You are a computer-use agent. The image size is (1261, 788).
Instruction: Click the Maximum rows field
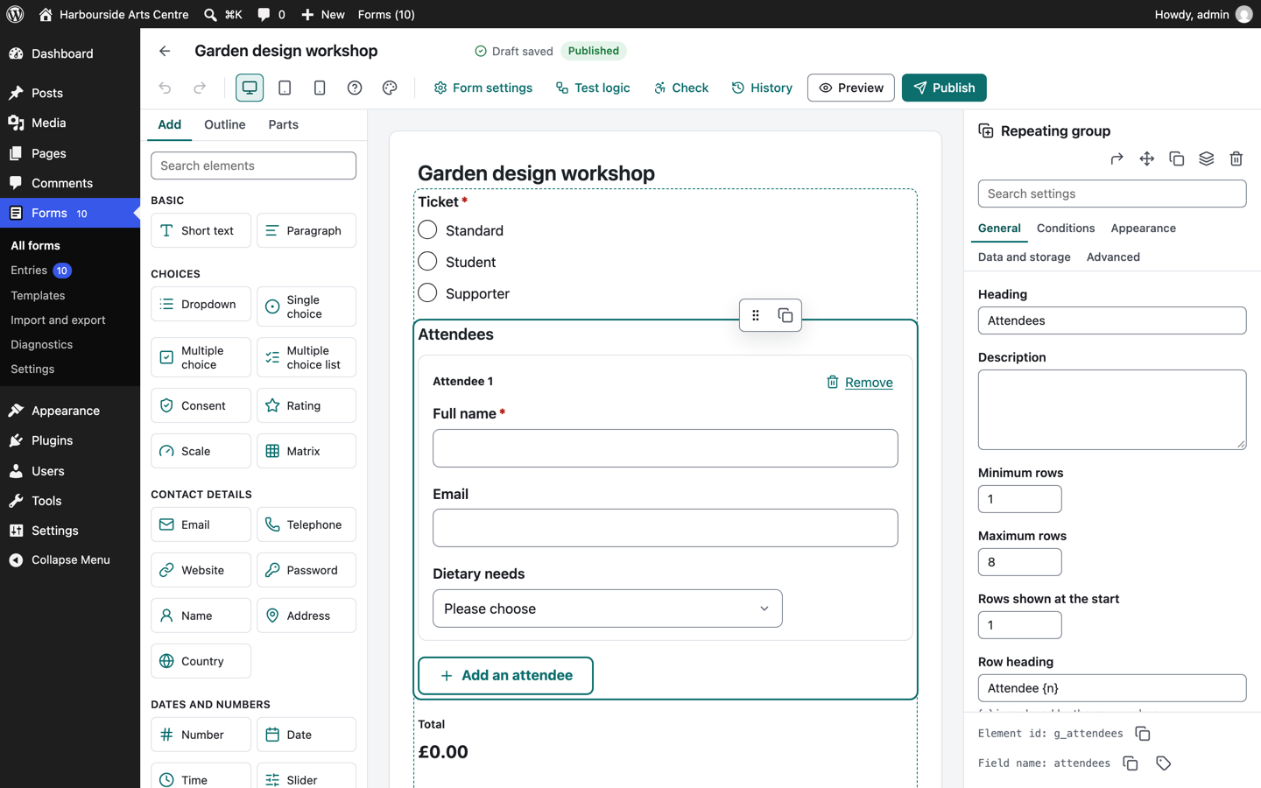(1019, 562)
